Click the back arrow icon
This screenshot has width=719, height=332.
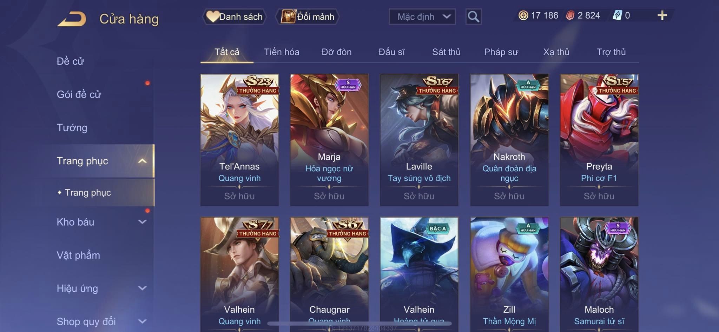pos(72,19)
